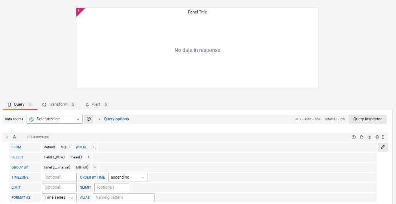
Task: Add SELECT function with plus button
Action: pyautogui.click(x=88, y=157)
